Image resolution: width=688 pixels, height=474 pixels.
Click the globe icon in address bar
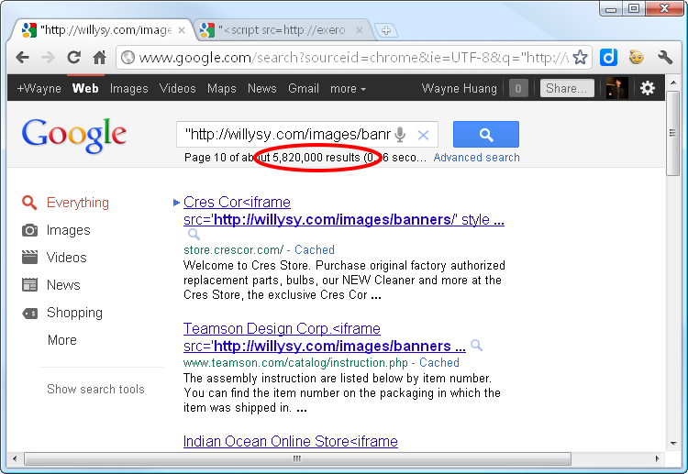click(128, 58)
